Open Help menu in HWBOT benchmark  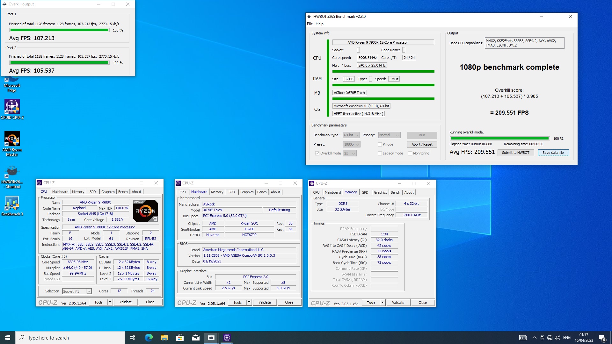[319, 24]
